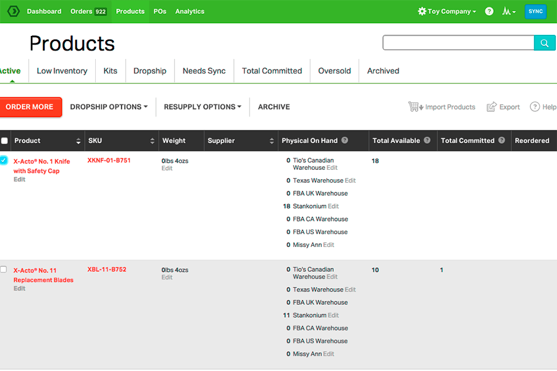The image size is (557, 371).
Task: Go to Dashboard in navbar
Action: (44, 12)
